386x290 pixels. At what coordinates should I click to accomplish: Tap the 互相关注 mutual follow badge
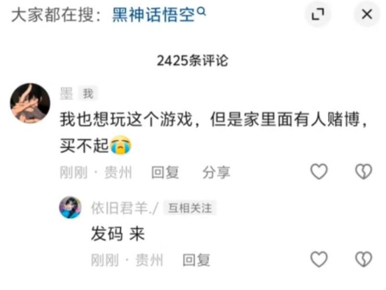190,208
